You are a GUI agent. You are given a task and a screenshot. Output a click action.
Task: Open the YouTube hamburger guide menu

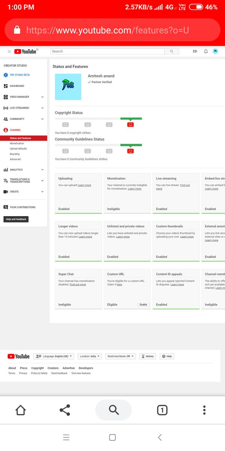pos(9,51)
